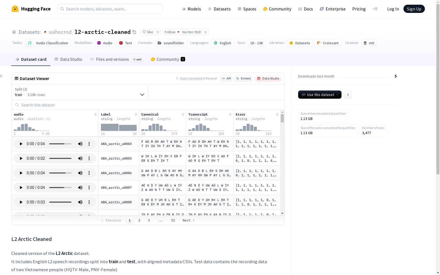Screen dimensions: 440x275
Task: Play audio for ABA_arctic_a0008 row
Action: tap(21, 202)
